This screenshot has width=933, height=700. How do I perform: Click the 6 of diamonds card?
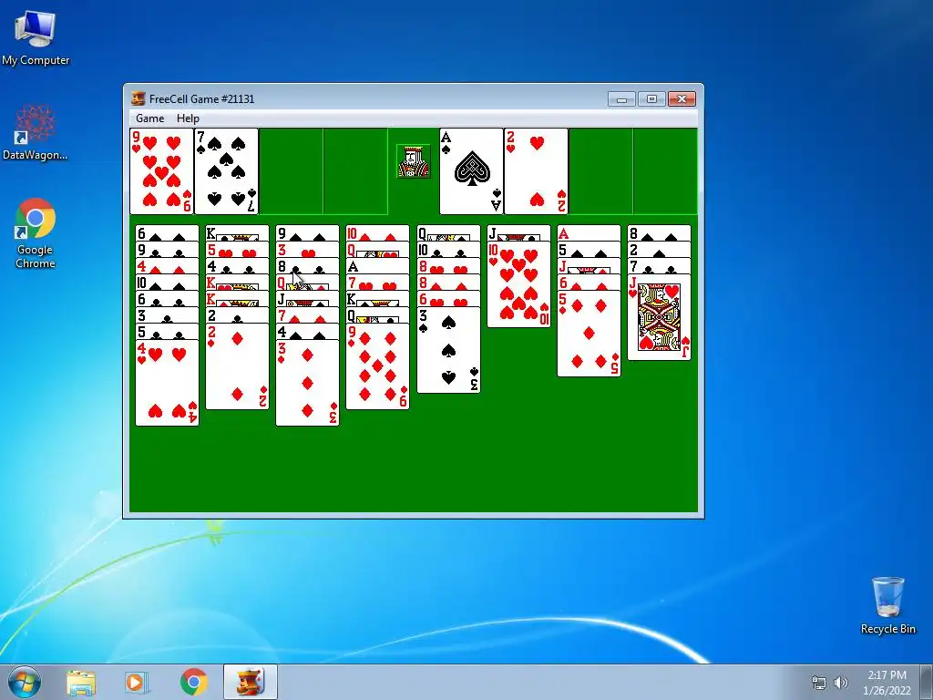click(x=590, y=283)
